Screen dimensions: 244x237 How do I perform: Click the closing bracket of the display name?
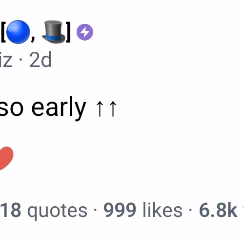[68, 32]
